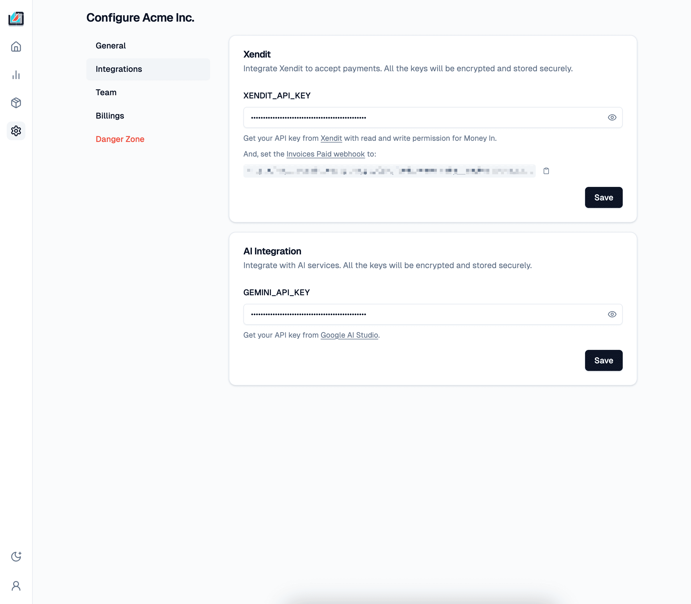Screen dimensions: 691x604
Task: Toggle dark mode moon icon
Action: pyautogui.click(x=16, y=556)
